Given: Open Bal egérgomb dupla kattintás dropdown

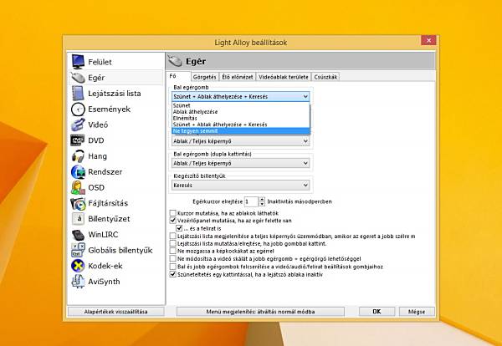Looking at the screenshot, I should (x=241, y=164).
